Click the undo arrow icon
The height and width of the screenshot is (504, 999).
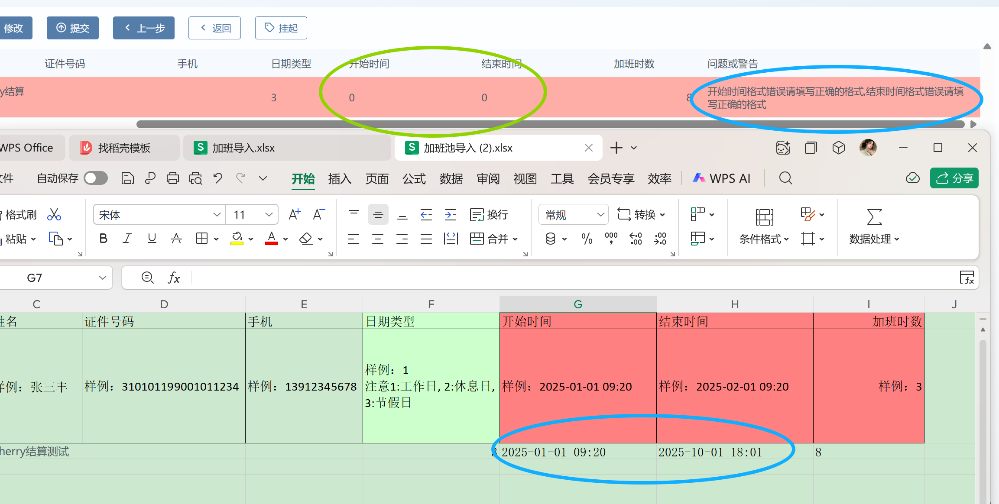coord(218,178)
